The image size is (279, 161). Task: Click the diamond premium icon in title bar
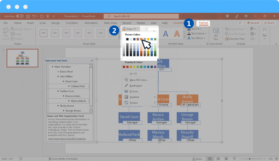click(x=227, y=16)
